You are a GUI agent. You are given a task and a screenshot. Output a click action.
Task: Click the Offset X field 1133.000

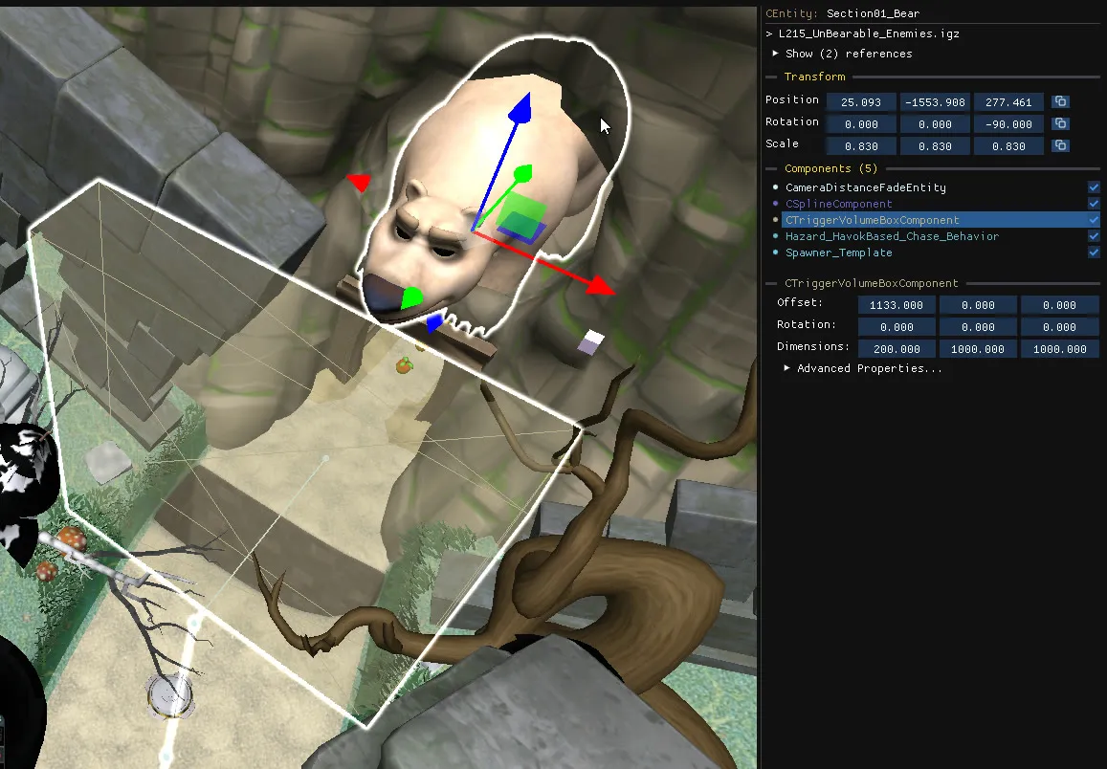(897, 305)
